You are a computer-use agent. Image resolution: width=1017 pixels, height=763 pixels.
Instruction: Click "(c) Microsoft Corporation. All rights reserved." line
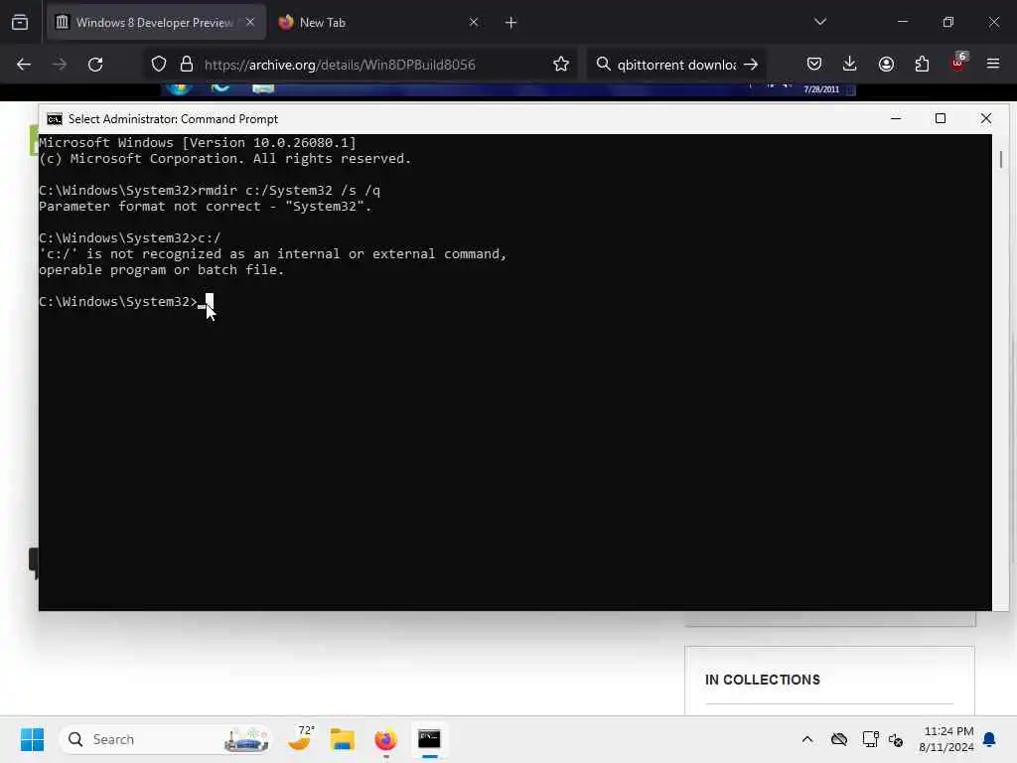point(225,158)
